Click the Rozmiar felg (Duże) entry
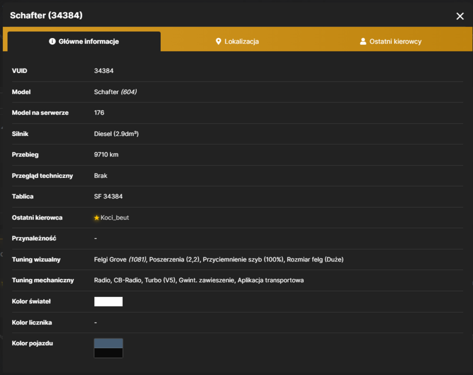 coord(315,259)
